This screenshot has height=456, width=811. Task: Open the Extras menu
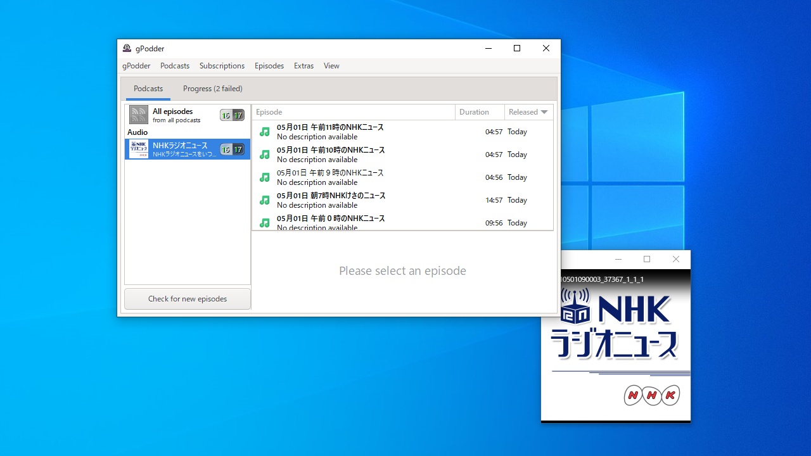pos(303,66)
